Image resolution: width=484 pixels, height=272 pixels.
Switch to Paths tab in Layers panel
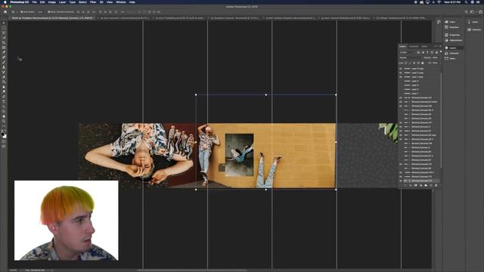point(424,46)
